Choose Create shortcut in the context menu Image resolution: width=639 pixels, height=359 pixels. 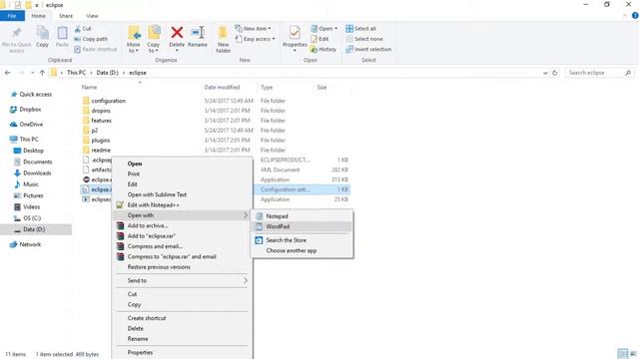point(147,318)
